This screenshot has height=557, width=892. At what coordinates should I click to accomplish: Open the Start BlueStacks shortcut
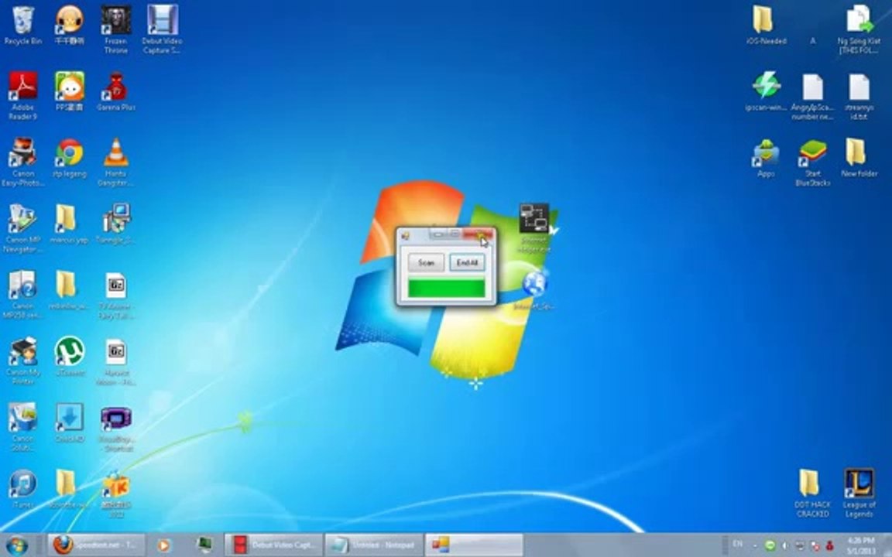click(x=812, y=162)
